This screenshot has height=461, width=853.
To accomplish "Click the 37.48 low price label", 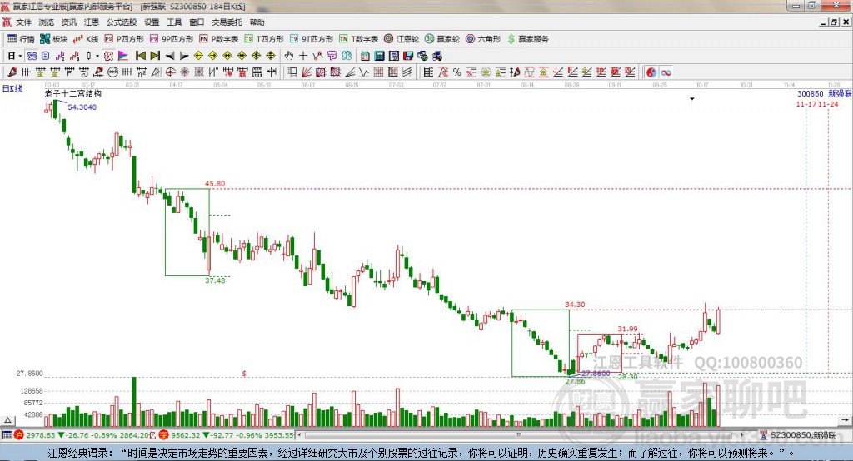I will pyautogui.click(x=215, y=280).
